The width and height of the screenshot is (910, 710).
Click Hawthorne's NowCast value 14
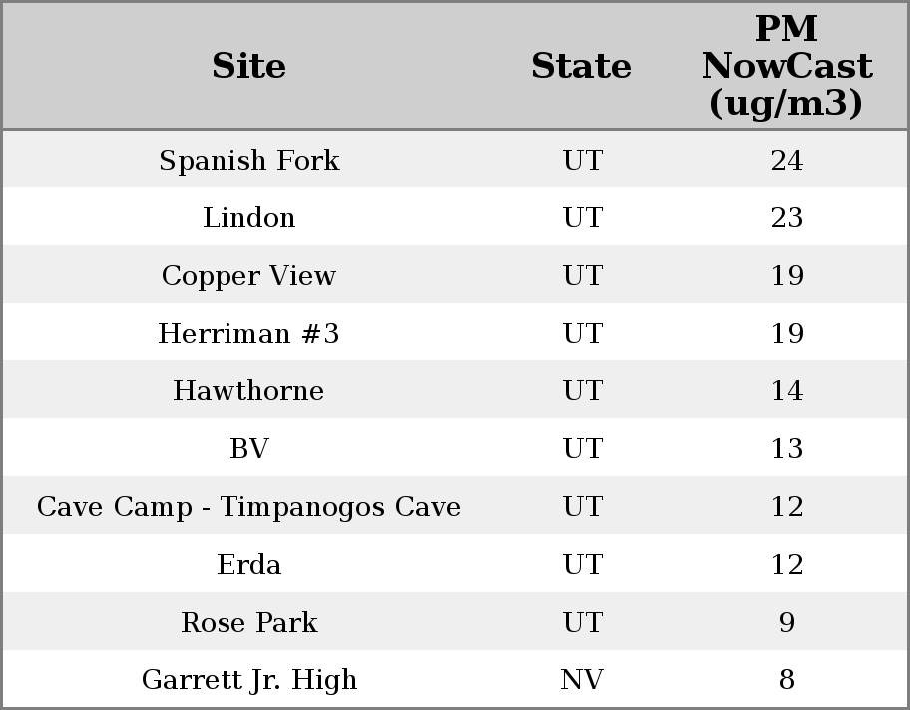click(786, 391)
